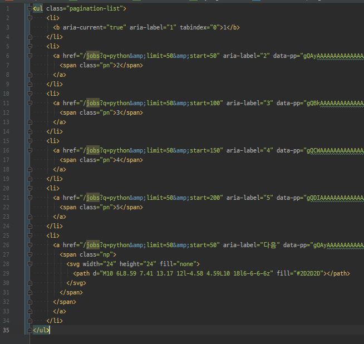Collapse the li fold marker on line 10
This screenshot has width=364, height=344.
click(29, 94)
